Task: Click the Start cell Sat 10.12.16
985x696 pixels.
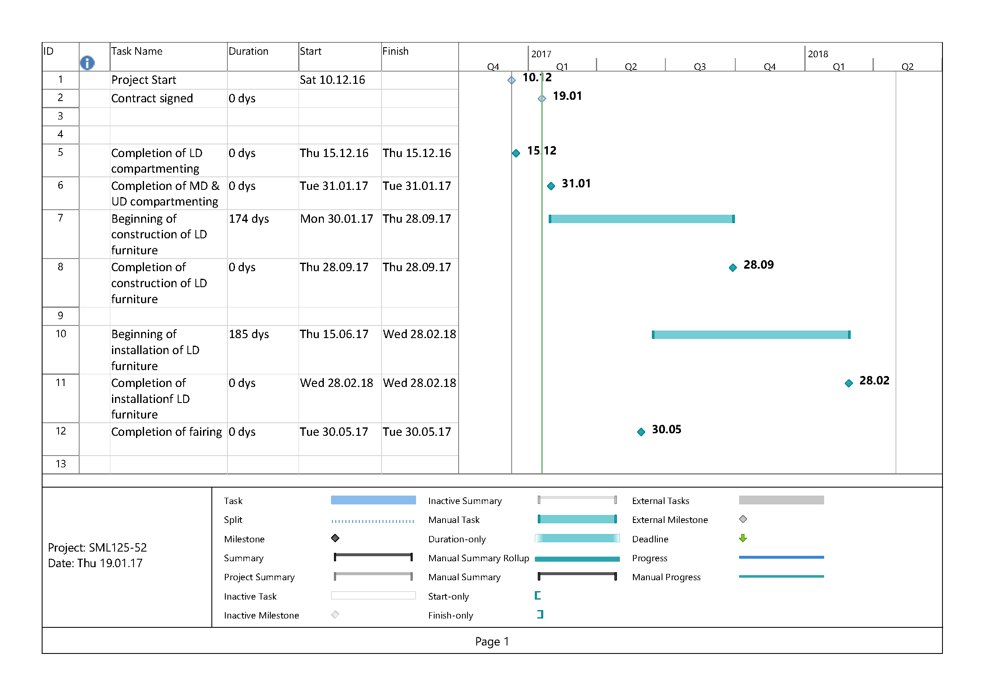Action: [333, 80]
